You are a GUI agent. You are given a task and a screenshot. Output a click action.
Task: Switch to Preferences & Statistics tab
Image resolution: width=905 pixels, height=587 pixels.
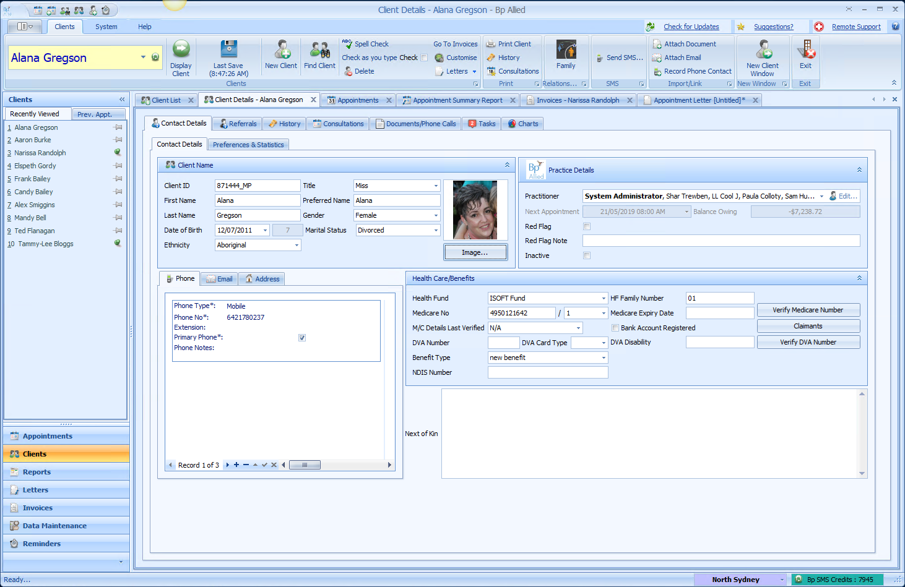(x=248, y=145)
